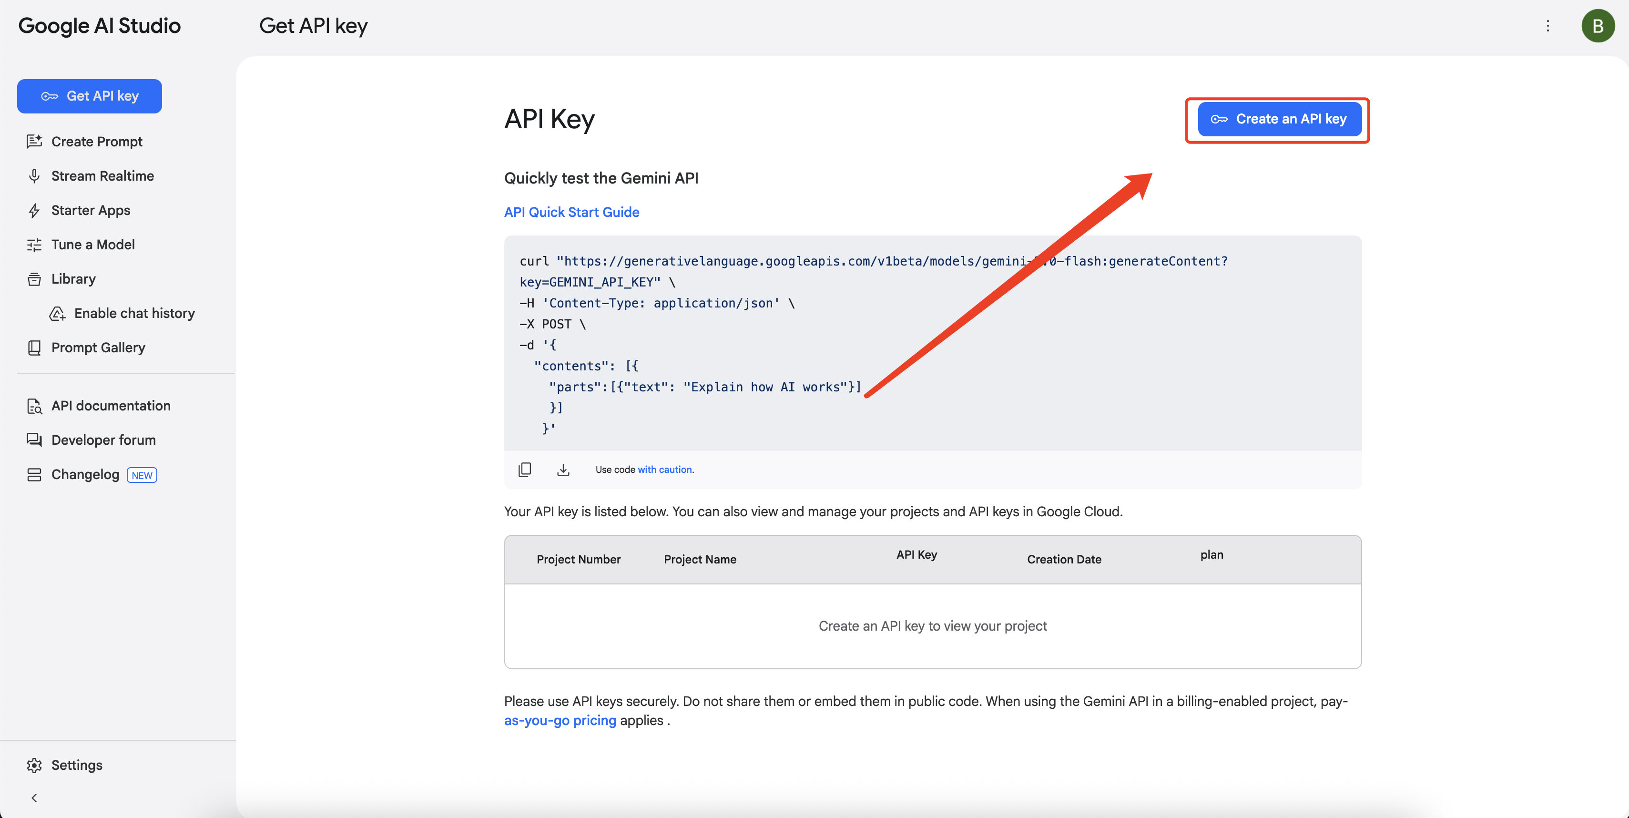This screenshot has height=818, width=1629.
Task: Open the as-you-go pricing link
Action: point(560,721)
